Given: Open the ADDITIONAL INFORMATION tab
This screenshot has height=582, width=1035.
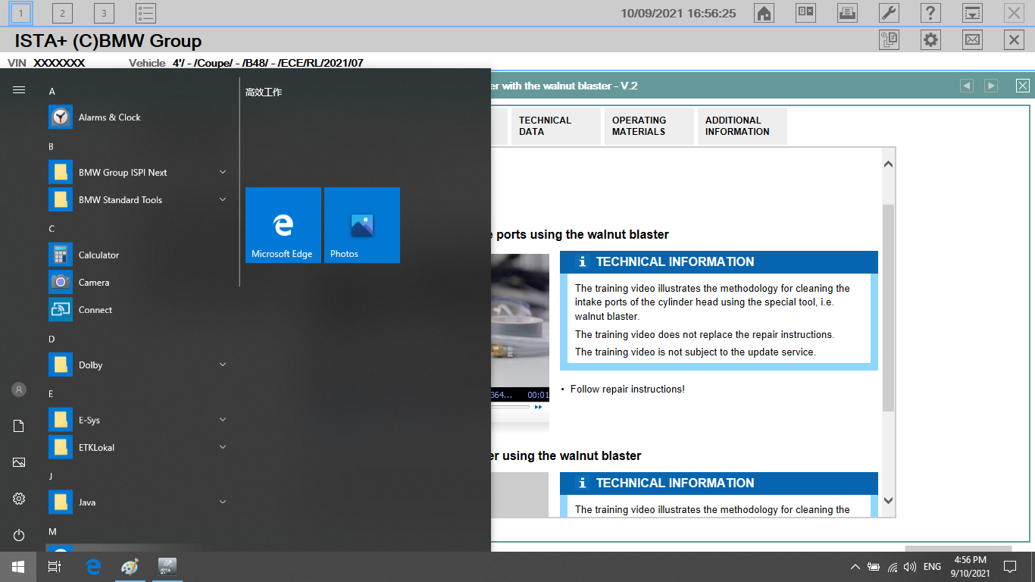Looking at the screenshot, I should pos(742,126).
